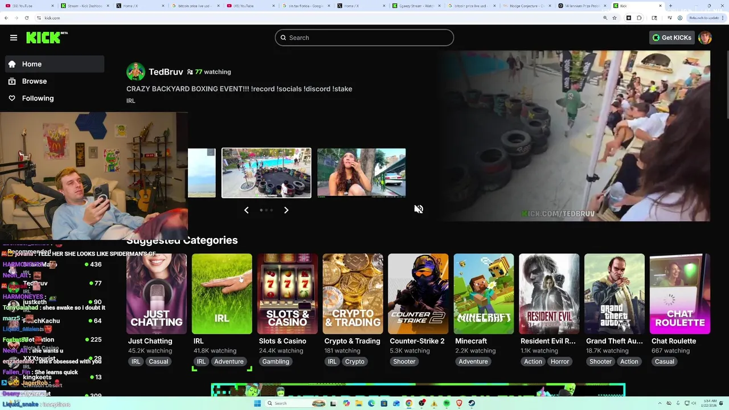Bookmark this page with the star icon

[x=615, y=18]
